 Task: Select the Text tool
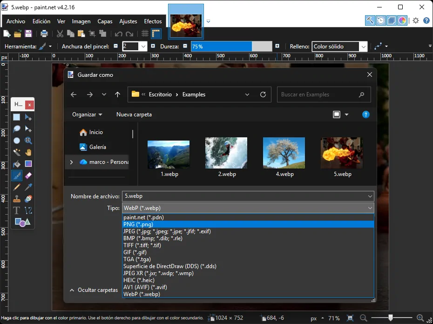(x=16, y=210)
